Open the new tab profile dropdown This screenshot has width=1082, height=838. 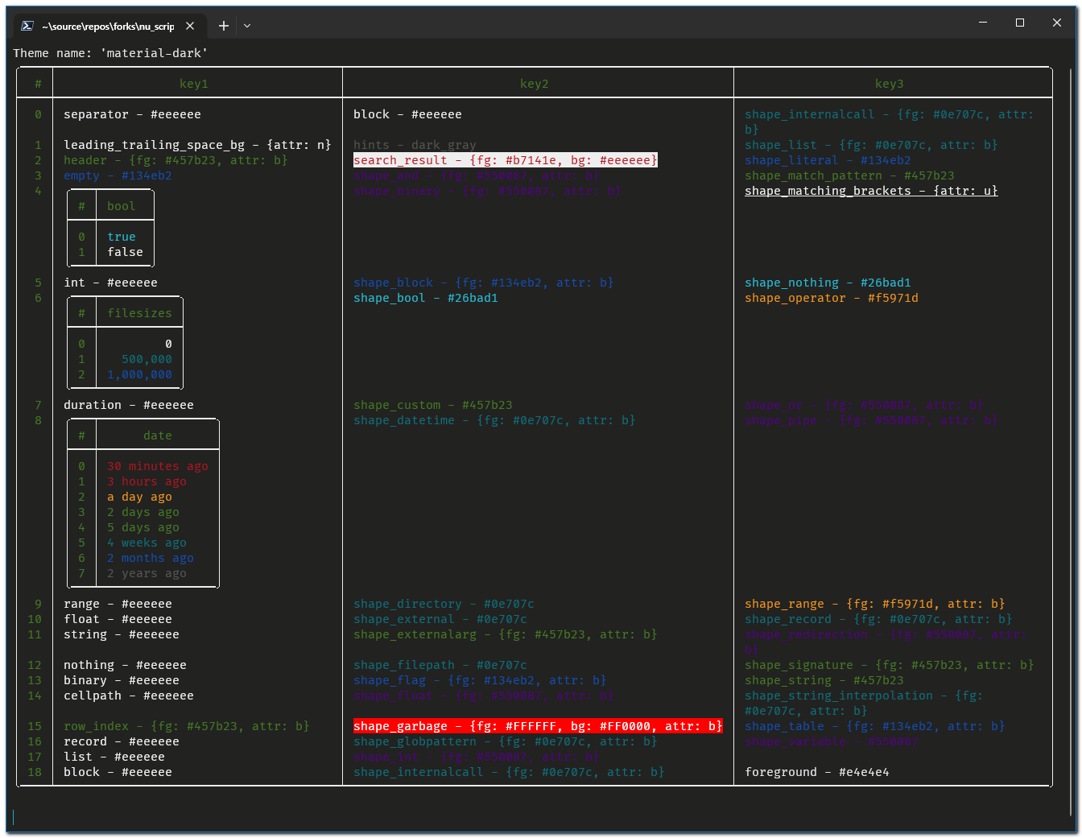[247, 26]
